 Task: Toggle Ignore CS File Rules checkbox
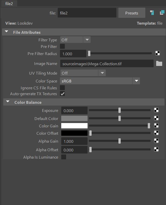[x=62, y=88]
